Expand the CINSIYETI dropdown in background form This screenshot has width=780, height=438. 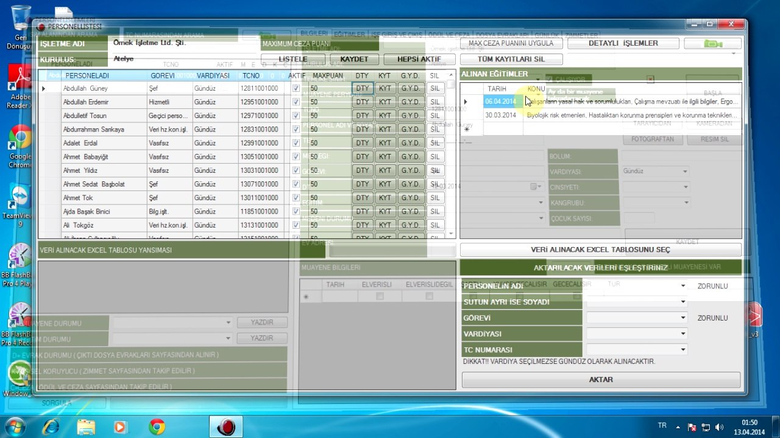(x=686, y=187)
